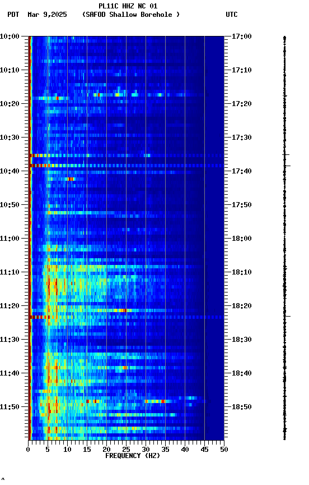This screenshot has width=309, height=485.
Task: Click the '18:10' UTC time label
Action: (242, 272)
